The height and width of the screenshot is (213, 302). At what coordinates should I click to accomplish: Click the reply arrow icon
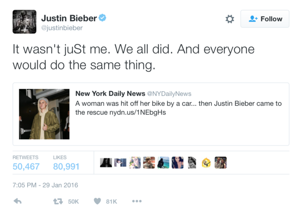18,201
